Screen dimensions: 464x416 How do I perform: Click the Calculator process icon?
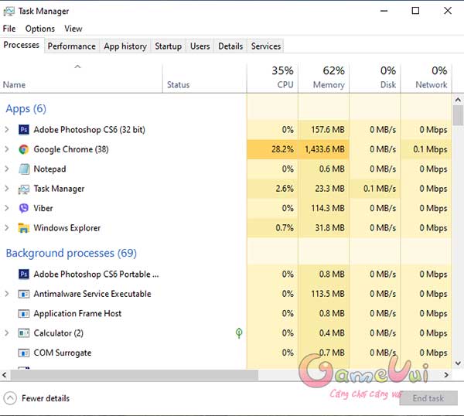coord(24,333)
